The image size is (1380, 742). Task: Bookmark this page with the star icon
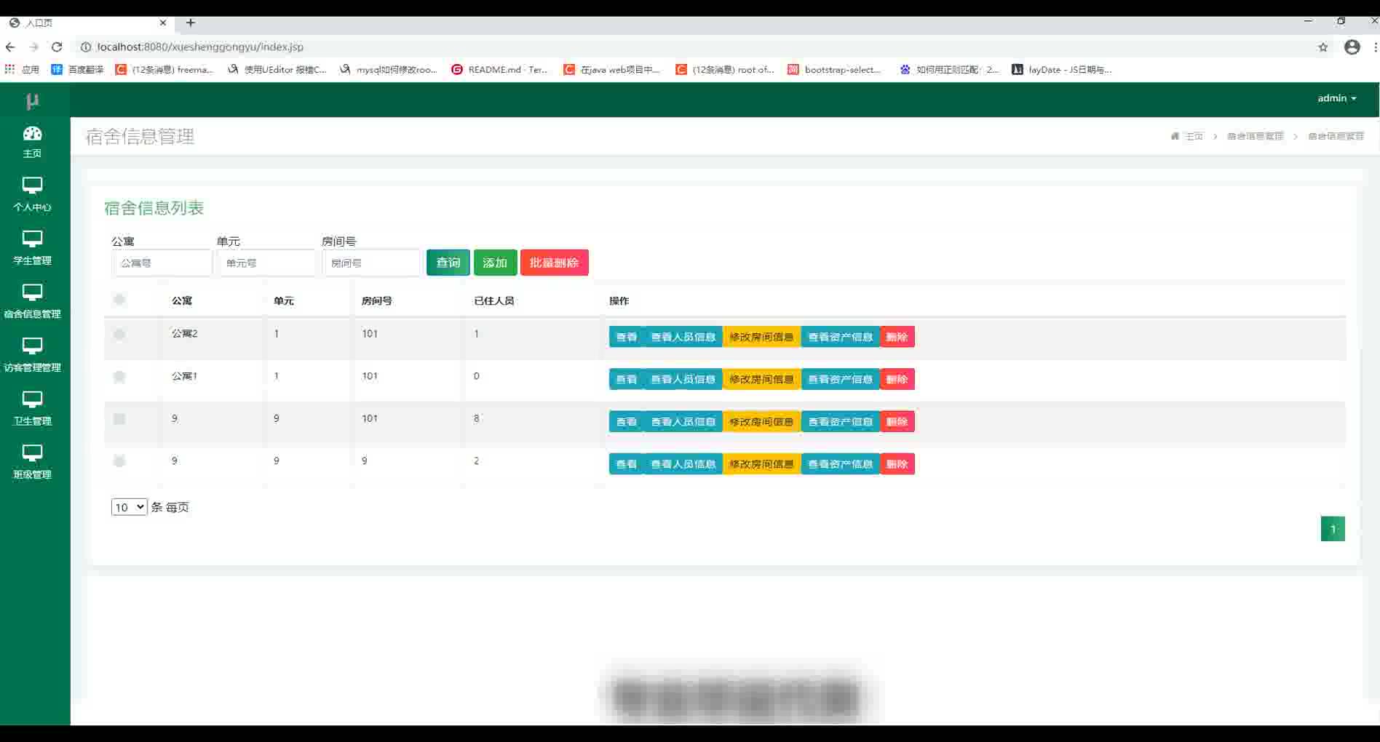pos(1322,47)
